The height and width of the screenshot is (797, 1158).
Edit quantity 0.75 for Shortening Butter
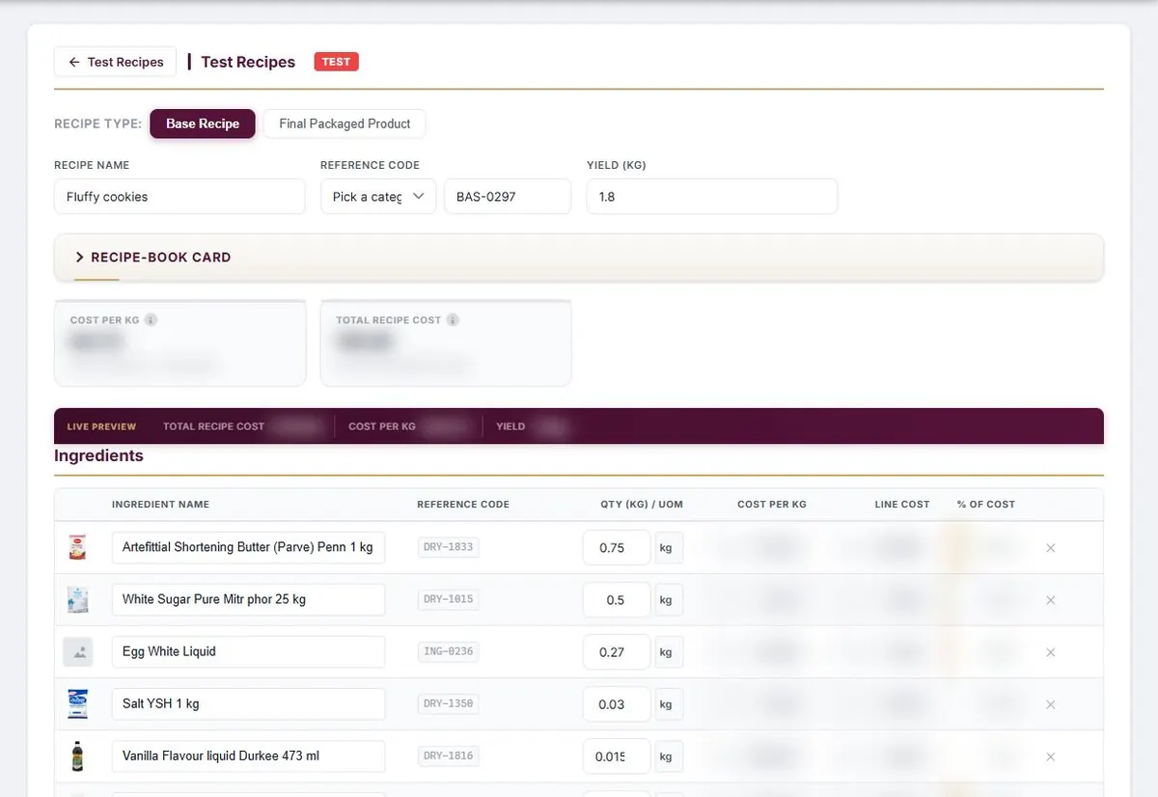(x=617, y=547)
